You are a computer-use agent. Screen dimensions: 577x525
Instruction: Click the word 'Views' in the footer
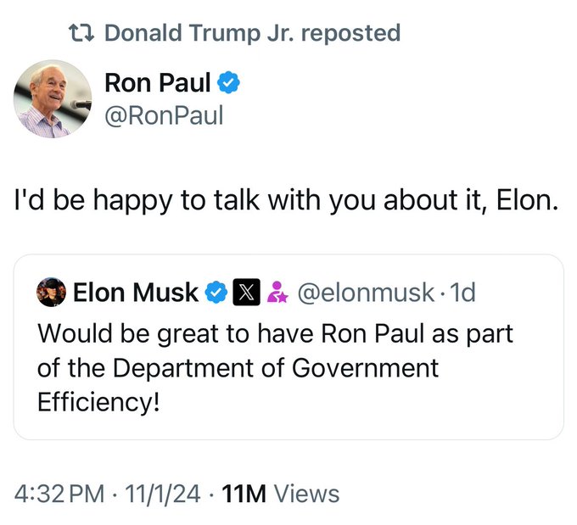(307, 494)
